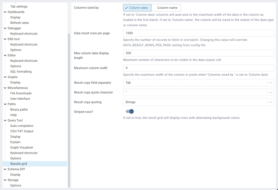Click the Data result rows per page field
The height and width of the screenshot is (190, 278).
click(198, 33)
